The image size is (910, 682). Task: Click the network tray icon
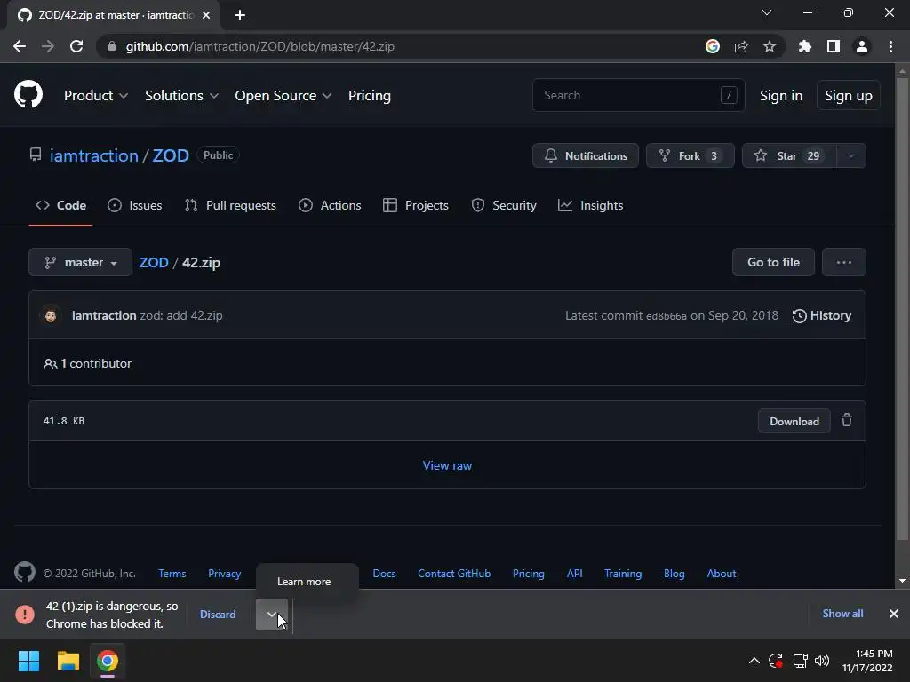[801, 661]
